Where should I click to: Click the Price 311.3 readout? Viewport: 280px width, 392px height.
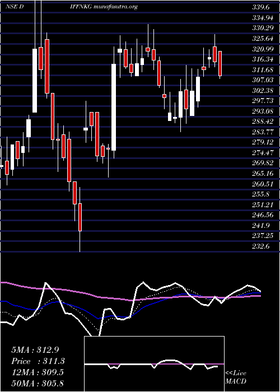[38, 361]
